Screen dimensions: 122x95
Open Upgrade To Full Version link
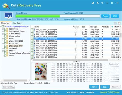(110, 92)
